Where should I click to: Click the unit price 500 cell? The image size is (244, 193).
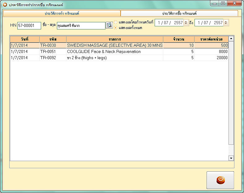(211, 45)
